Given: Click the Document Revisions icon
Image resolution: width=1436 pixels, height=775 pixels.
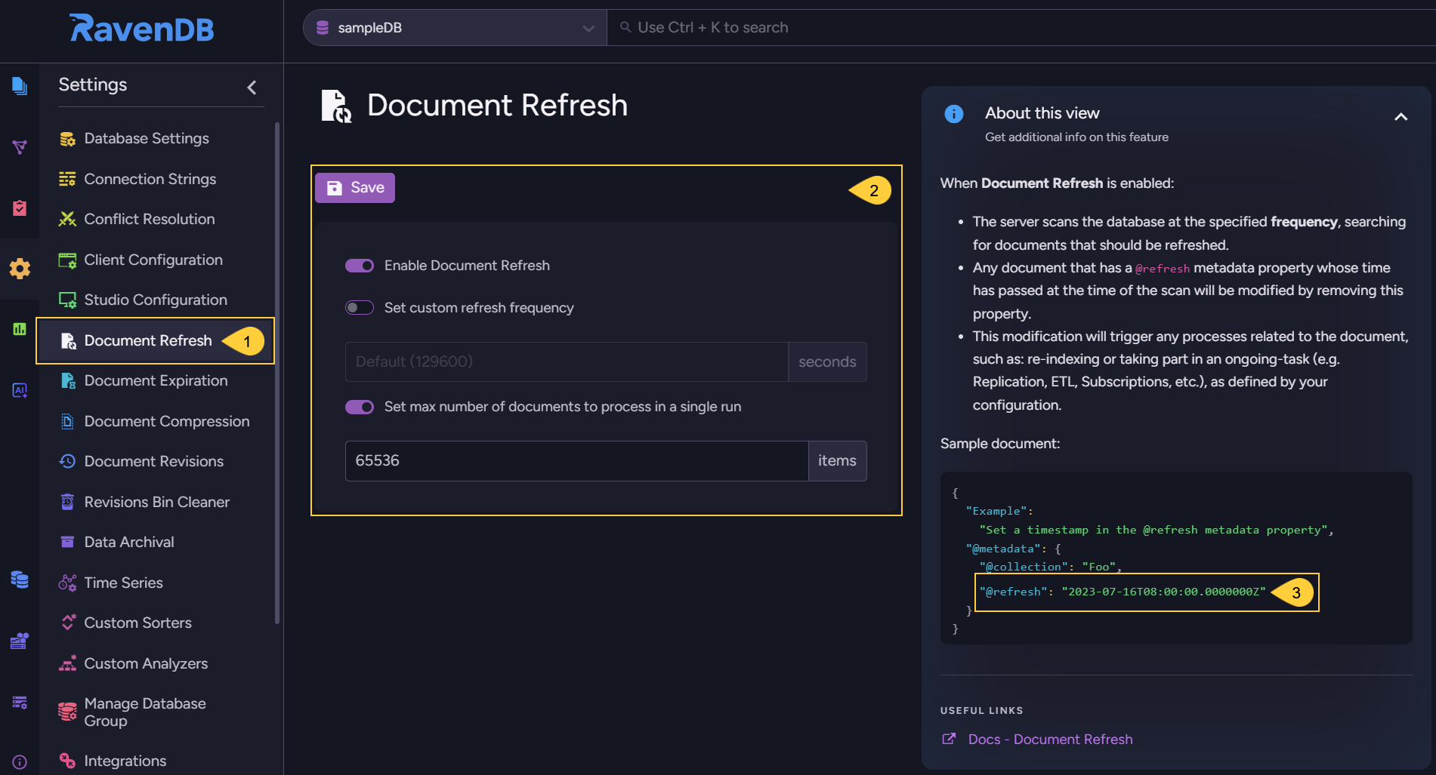Looking at the screenshot, I should coord(67,461).
